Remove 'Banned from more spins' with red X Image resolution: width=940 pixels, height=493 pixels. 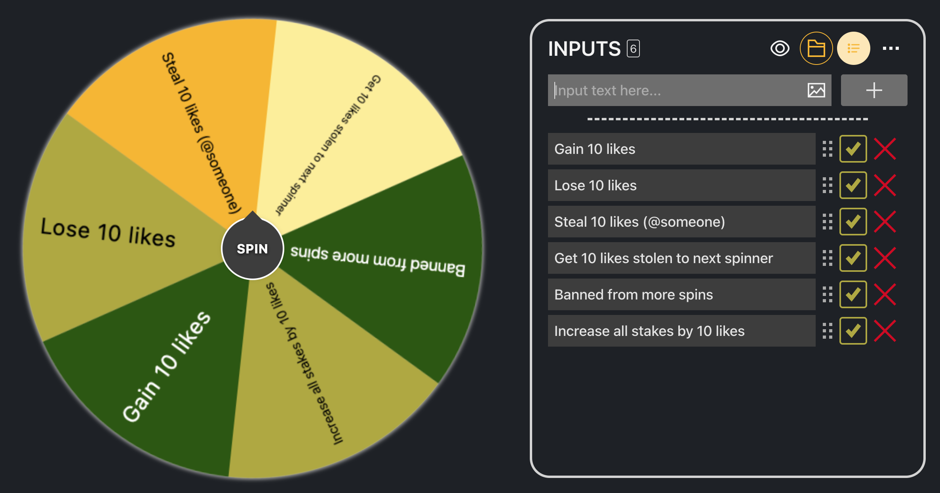click(885, 294)
